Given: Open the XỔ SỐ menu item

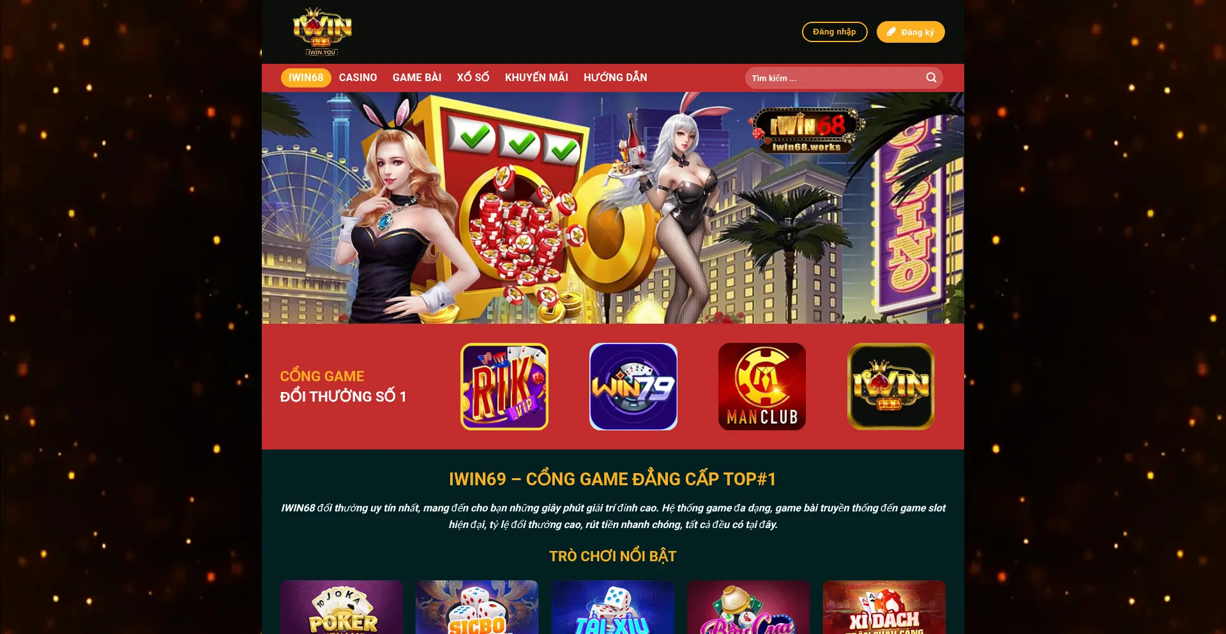Looking at the screenshot, I should point(473,77).
